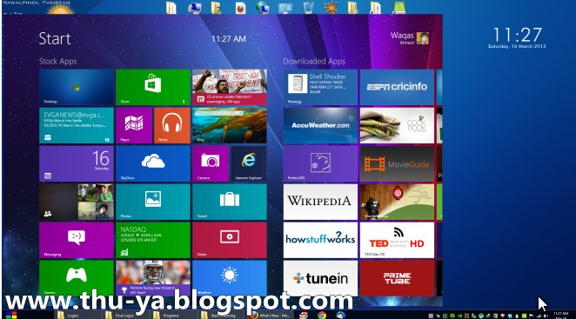Open the purple tile left of MovieGuide
This screenshot has height=319, width=576.
[x=320, y=163]
